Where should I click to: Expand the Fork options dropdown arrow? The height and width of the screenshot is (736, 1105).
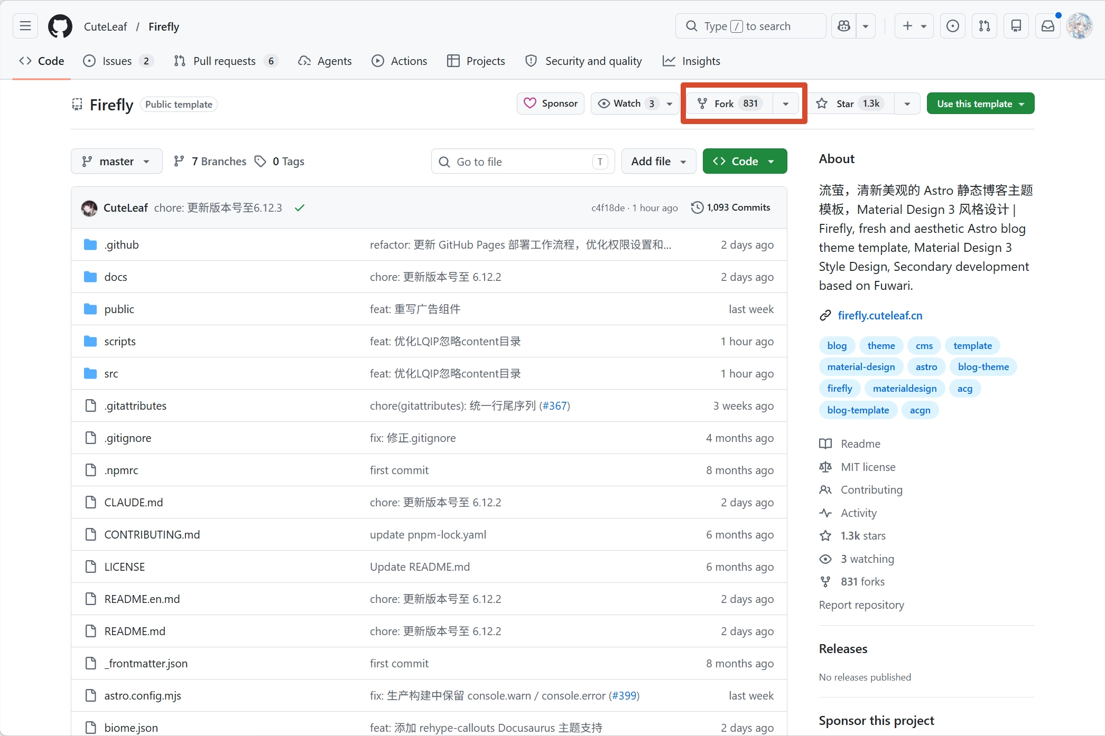pyautogui.click(x=786, y=103)
